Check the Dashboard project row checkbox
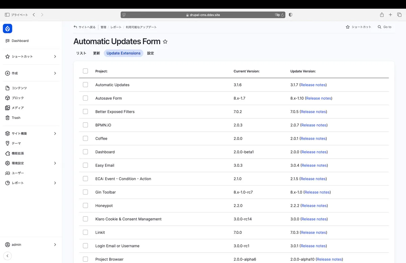Image resolution: width=406 pixels, height=263 pixels. tap(85, 152)
